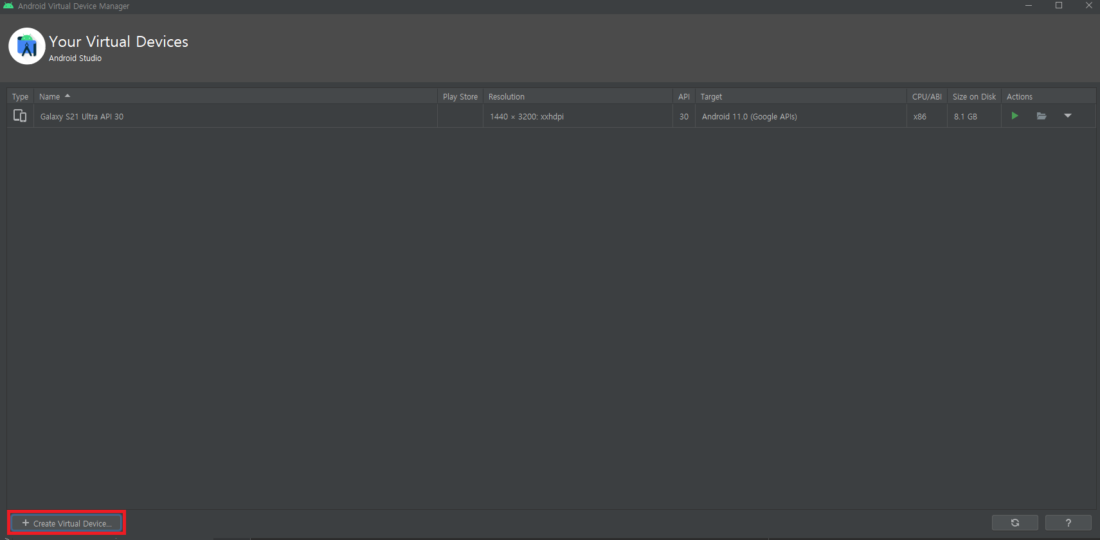1100x540 pixels.
Task: Click the Android icon in title bar
Action: point(8,6)
